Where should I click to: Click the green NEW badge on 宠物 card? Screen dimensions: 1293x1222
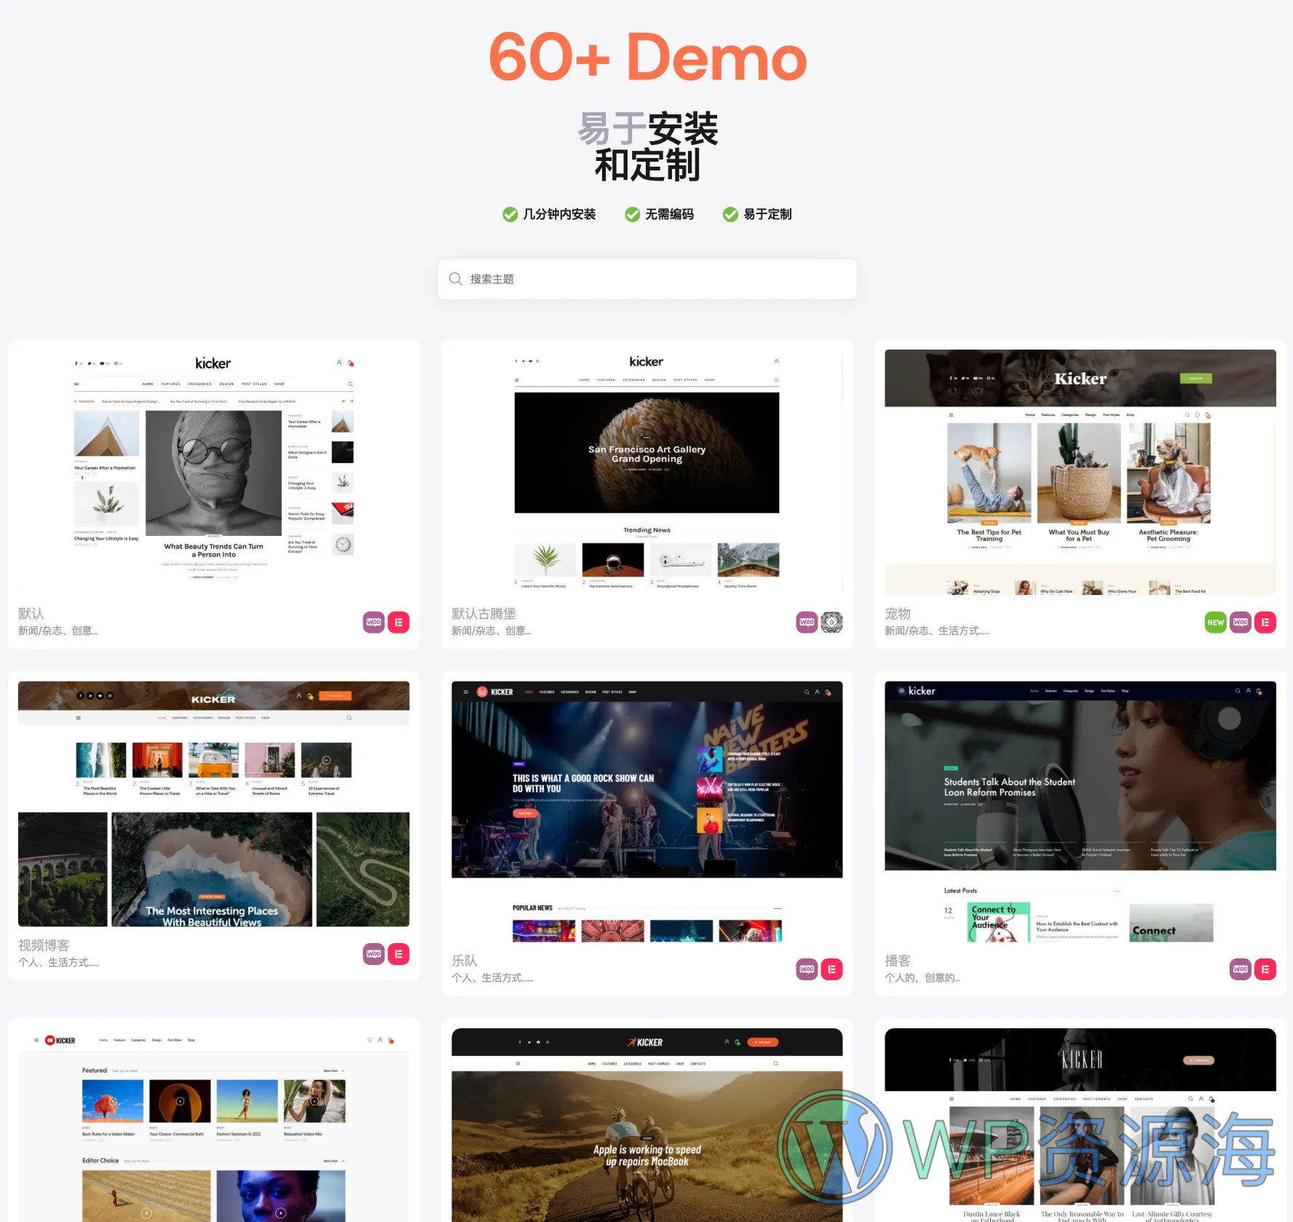coord(1215,623)
